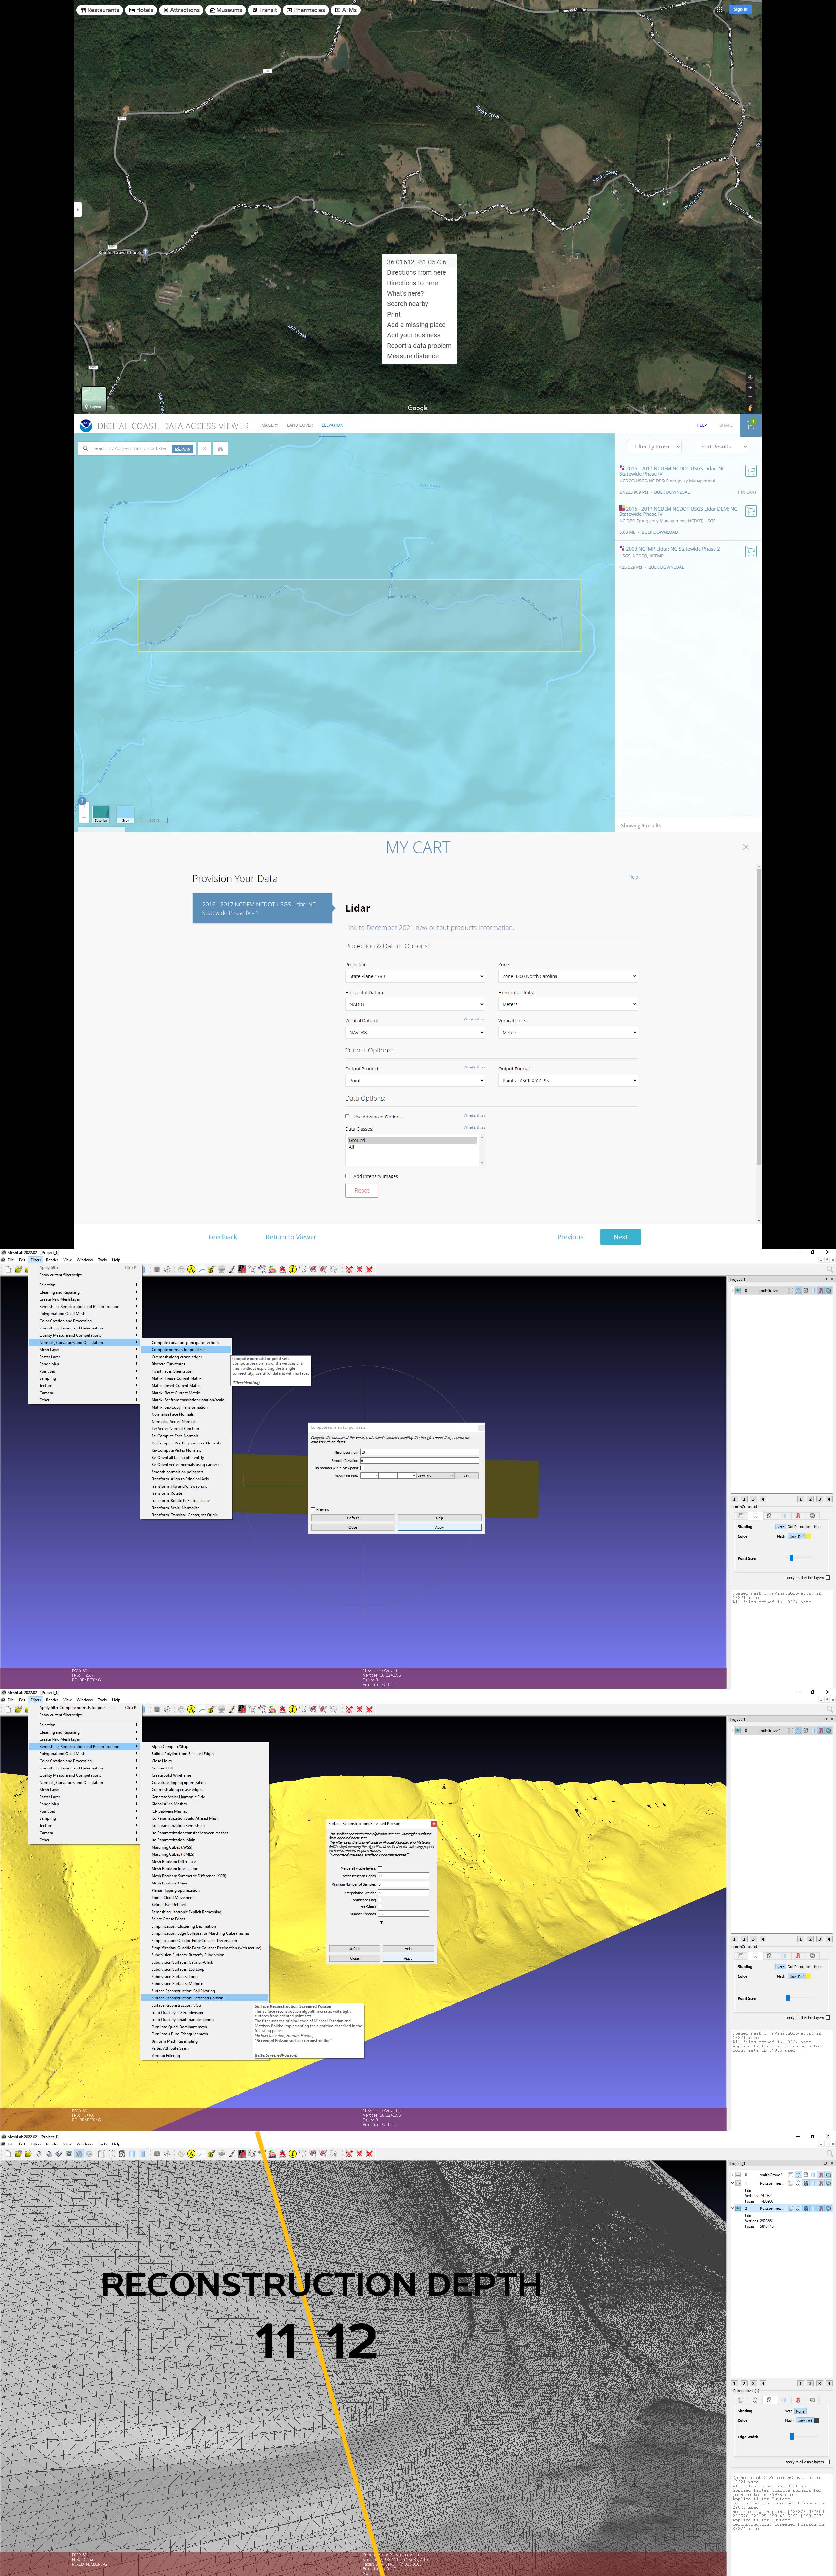Choose Directions from here in context menu
836x2576 pixels.
[x=416, y=272]
